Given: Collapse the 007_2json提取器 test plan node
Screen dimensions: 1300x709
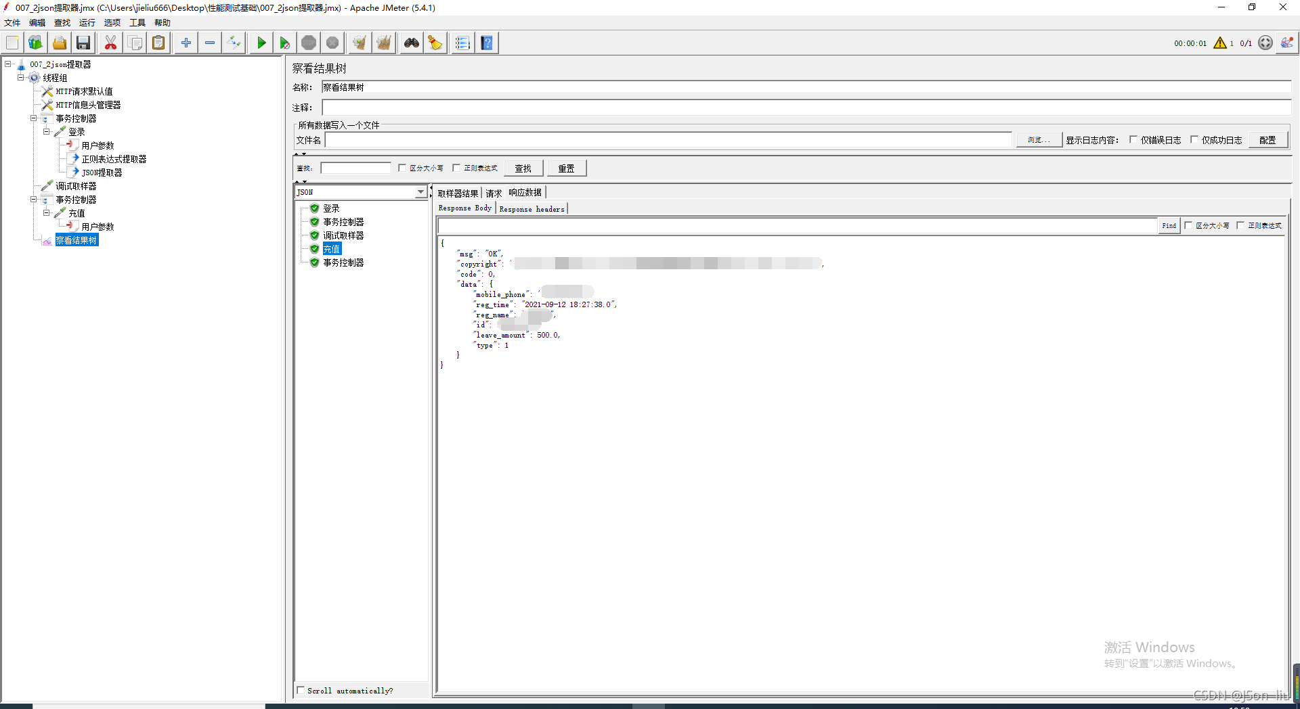Looking at the screenshot, I should click(8, 64).
